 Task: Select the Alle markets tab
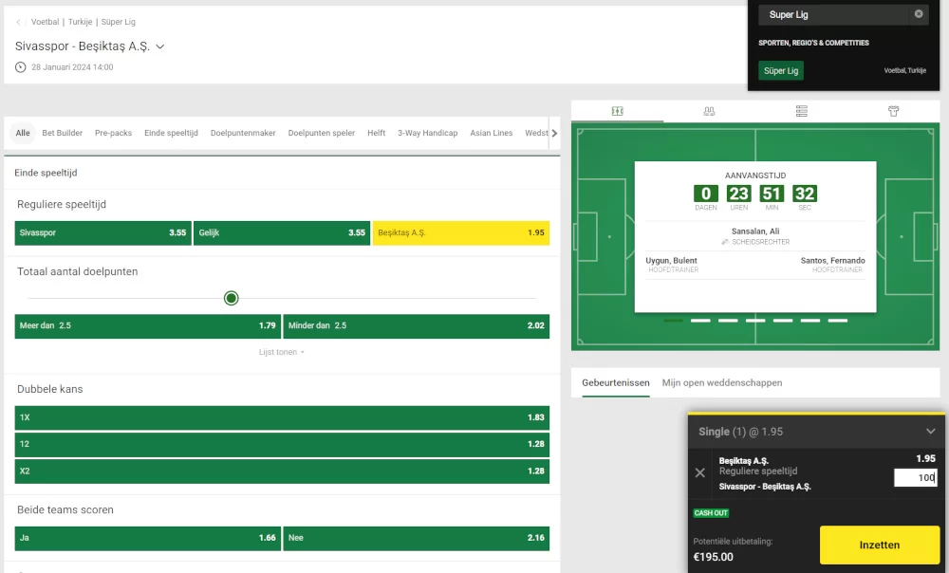[x=23, y=133]
